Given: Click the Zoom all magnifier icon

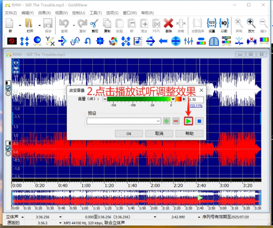Looking at the screenshot, I should pos(239,23).
